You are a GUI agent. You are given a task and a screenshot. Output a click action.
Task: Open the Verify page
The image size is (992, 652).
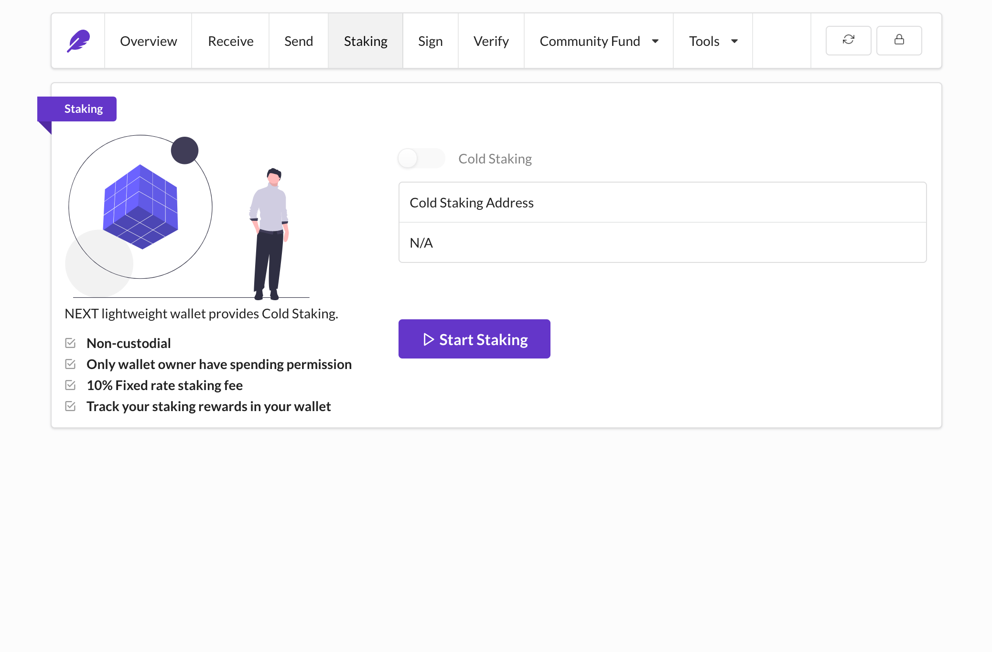tap(491, 41)
